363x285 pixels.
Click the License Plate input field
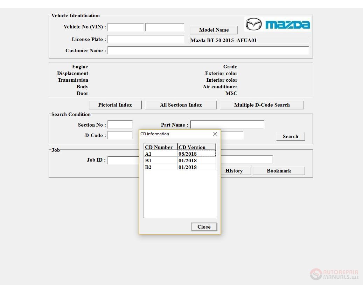[146, 39]
